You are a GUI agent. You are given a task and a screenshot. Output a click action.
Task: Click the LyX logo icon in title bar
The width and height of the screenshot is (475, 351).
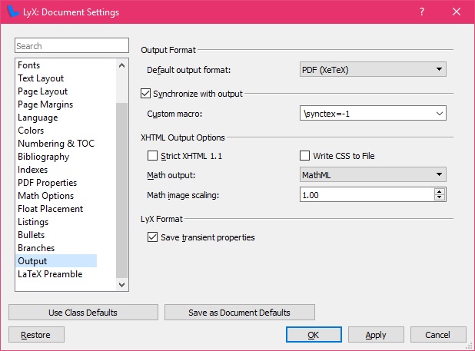(x=13, y=12)
